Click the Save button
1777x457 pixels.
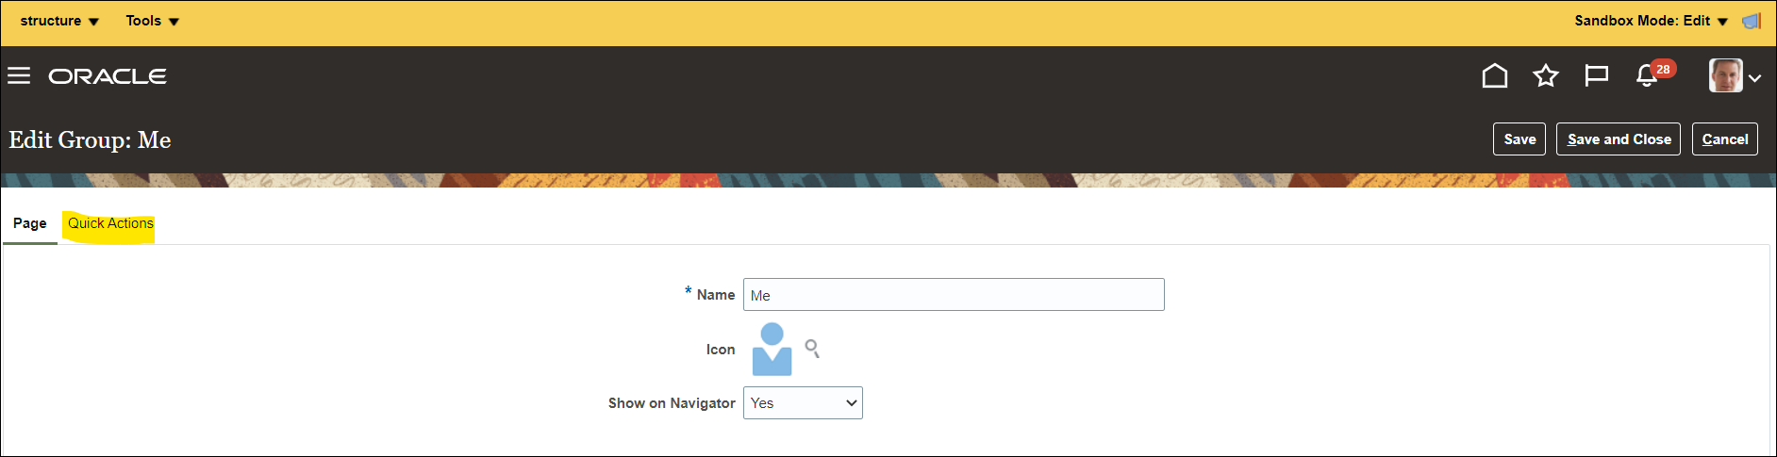[x=1519, y=139]
